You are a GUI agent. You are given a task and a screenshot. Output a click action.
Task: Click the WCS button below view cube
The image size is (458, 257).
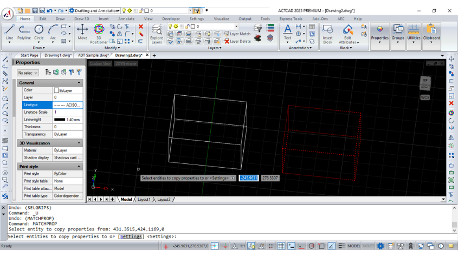click(x=425, y=98)
